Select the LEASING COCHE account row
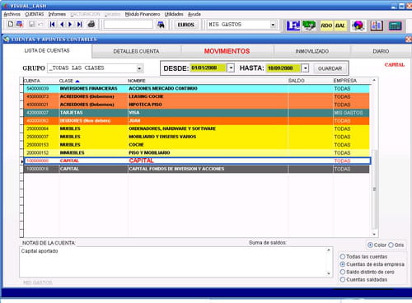 pyautogui.click(x=197, y=96)
